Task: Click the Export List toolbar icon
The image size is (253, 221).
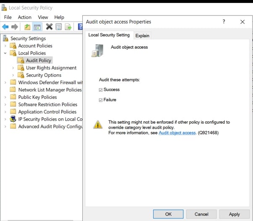Action: tap(68, 27)
